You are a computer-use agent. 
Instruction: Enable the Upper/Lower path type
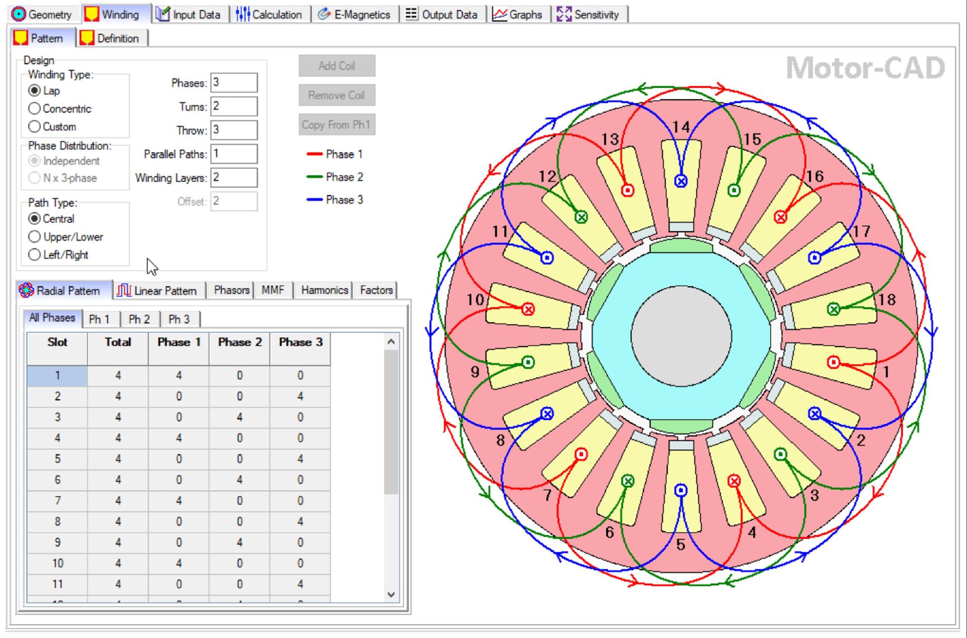tap(34, 236)
